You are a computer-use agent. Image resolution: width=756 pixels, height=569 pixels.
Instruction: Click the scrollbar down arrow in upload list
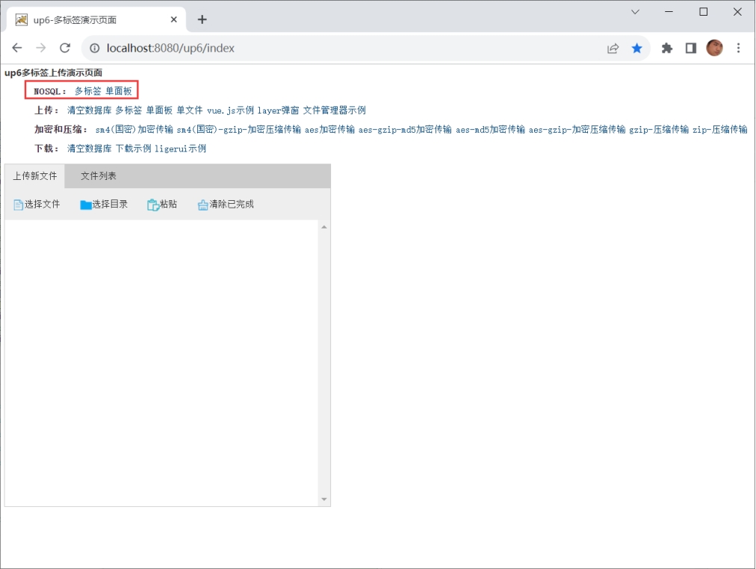pos(324,499)
